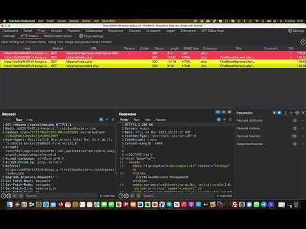Image resolution: width=306 pixels, height=229 pixels.
Task: Switch Response view to Raw
Action: [x=136, y=120]
